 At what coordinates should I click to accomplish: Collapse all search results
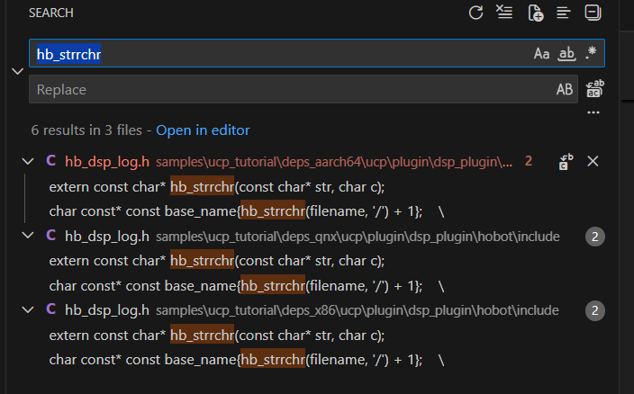click(592, 13)
